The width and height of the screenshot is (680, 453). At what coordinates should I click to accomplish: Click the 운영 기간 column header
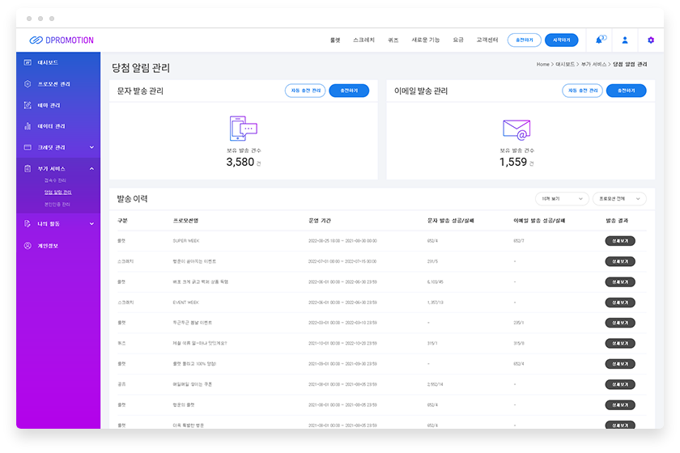pyautogui.click(x=320, y=221)
